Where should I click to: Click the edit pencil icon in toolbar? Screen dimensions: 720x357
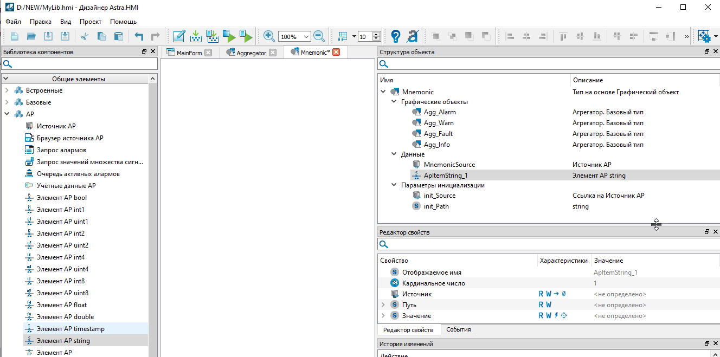pos(178,36)
